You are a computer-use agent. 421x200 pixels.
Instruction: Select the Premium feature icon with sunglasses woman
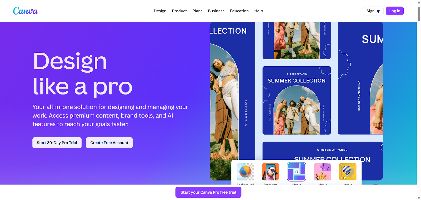(x=270, y=172)
